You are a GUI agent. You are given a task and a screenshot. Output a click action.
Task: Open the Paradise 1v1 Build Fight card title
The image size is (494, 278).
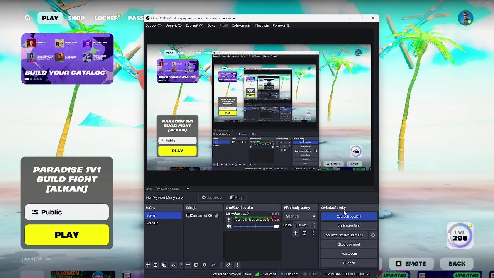67,179
